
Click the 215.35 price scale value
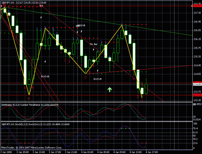tap(197, 57)
